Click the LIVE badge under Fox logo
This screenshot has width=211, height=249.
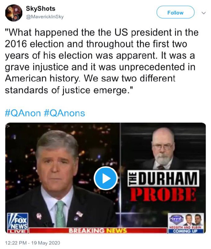click(x=18, y=231)
